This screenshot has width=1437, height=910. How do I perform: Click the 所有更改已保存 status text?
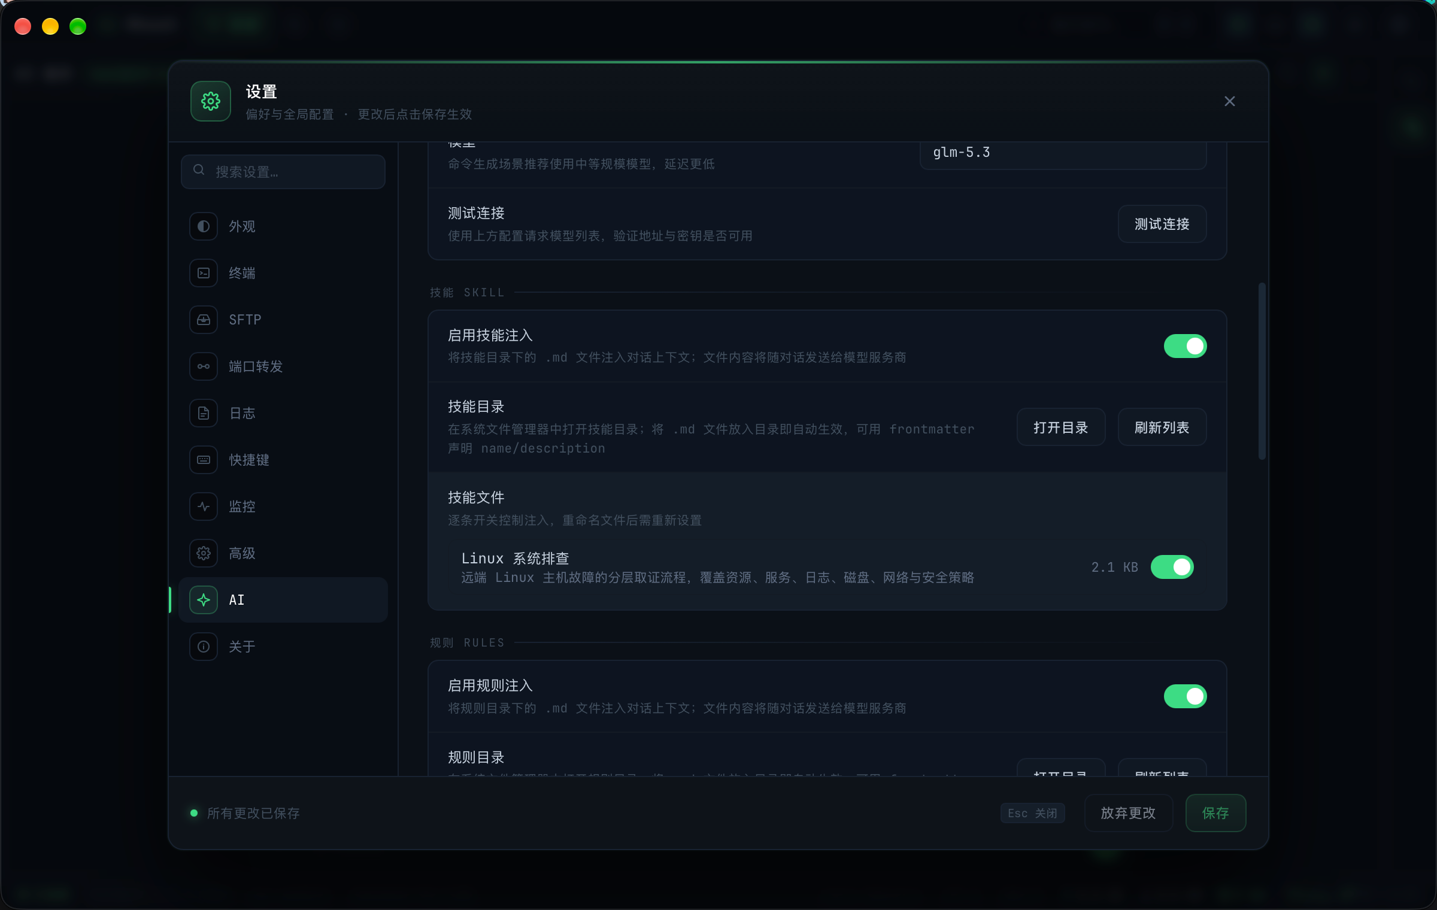tap(253, 813)
